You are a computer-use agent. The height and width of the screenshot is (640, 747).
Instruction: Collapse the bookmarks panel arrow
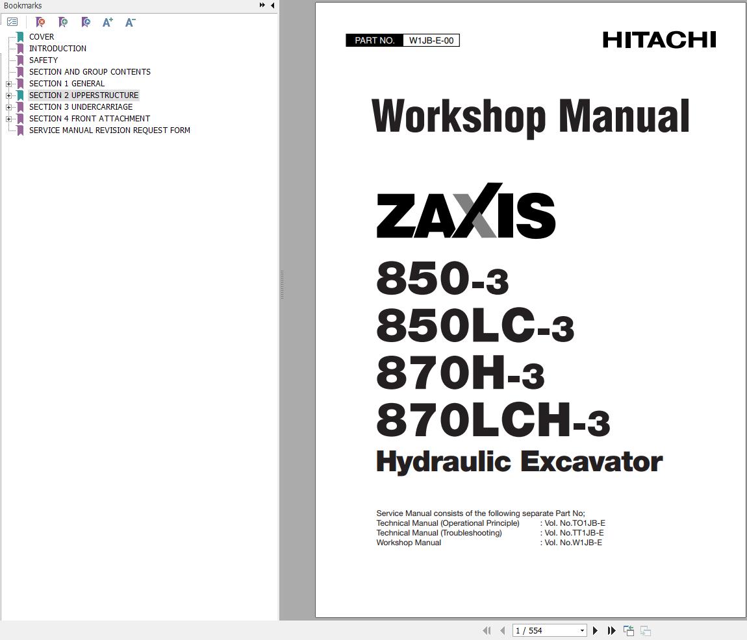pyautogui.click(x=273, y=5)
